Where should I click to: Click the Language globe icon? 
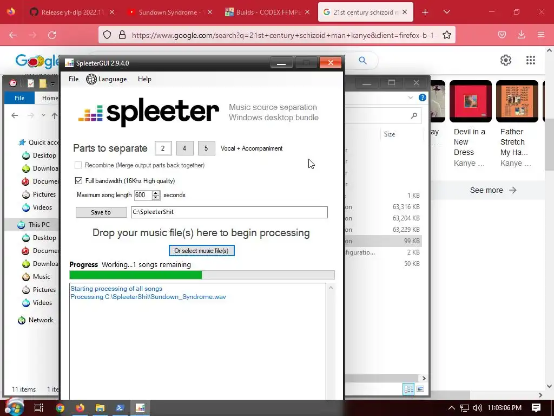click(91, 79)
